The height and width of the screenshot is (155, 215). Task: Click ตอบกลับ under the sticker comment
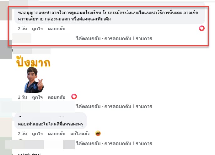56,97
